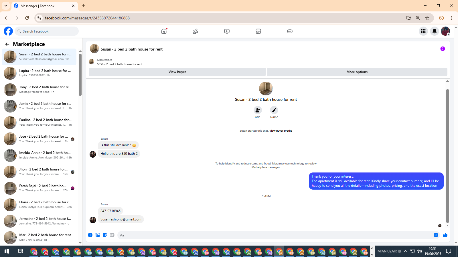458x257 pixels.
Task: Go back using the arrow beside Marketplace
Action: pyautogui.click(x=7, y=44)
